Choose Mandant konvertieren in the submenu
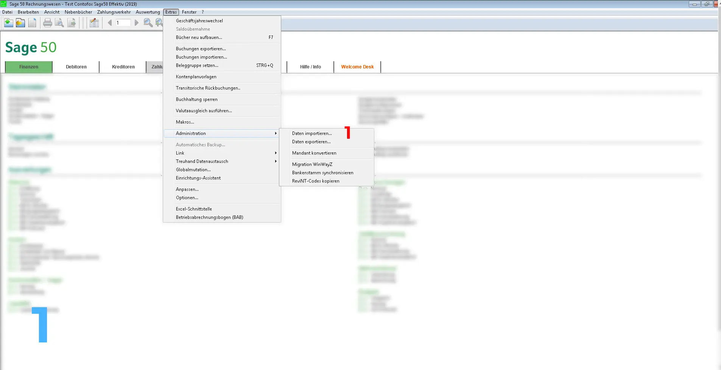Image resolution: width=721 pixels, height=370 pixels. [x=314, y=153]
